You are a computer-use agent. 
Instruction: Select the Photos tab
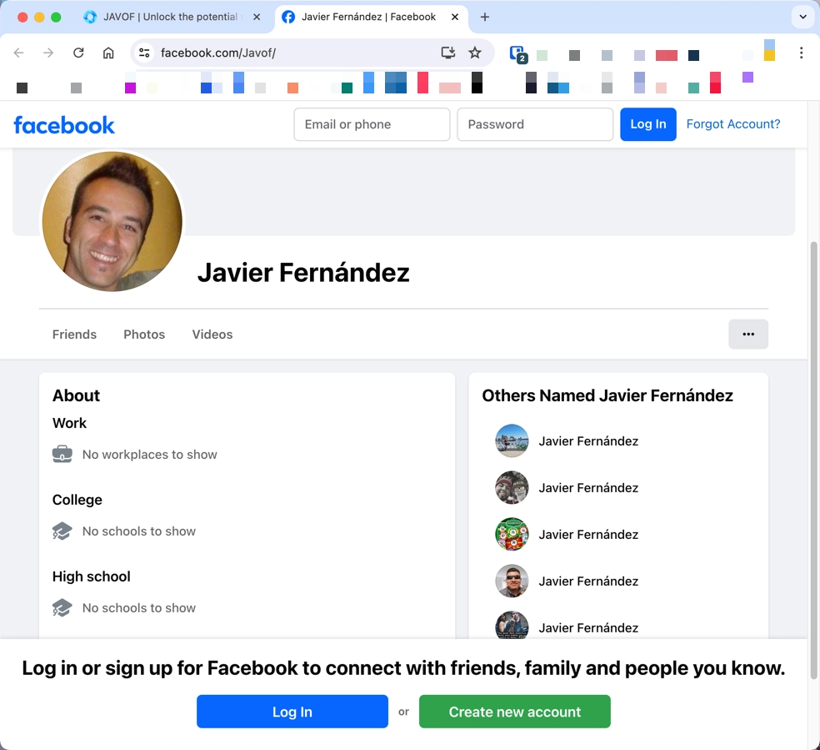tap(143, 334)
